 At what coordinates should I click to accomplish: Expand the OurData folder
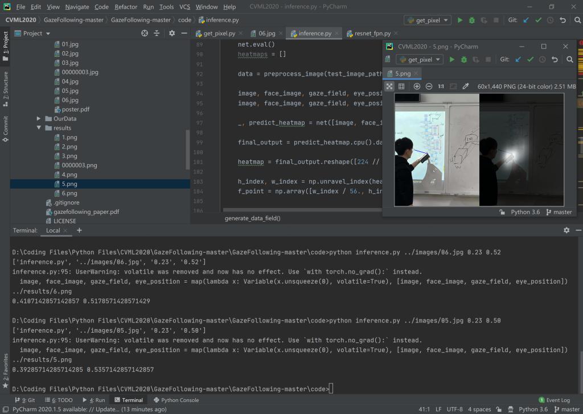tap(39, 118)
